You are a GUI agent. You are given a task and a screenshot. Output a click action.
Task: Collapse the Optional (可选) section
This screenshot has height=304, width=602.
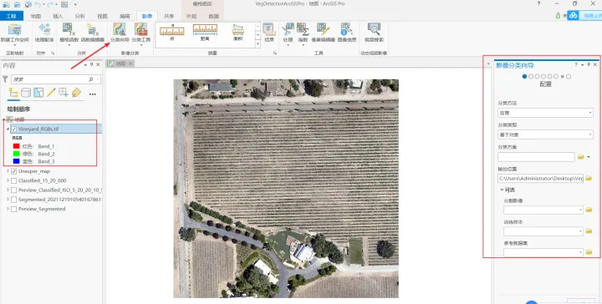pyautogui.click(x=502, y=190)
